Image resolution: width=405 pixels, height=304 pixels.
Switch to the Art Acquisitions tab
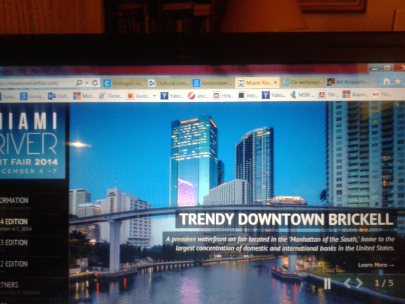point(348,82)
